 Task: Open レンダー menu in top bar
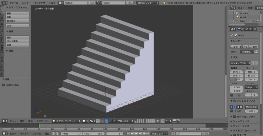tap(26, 3)
